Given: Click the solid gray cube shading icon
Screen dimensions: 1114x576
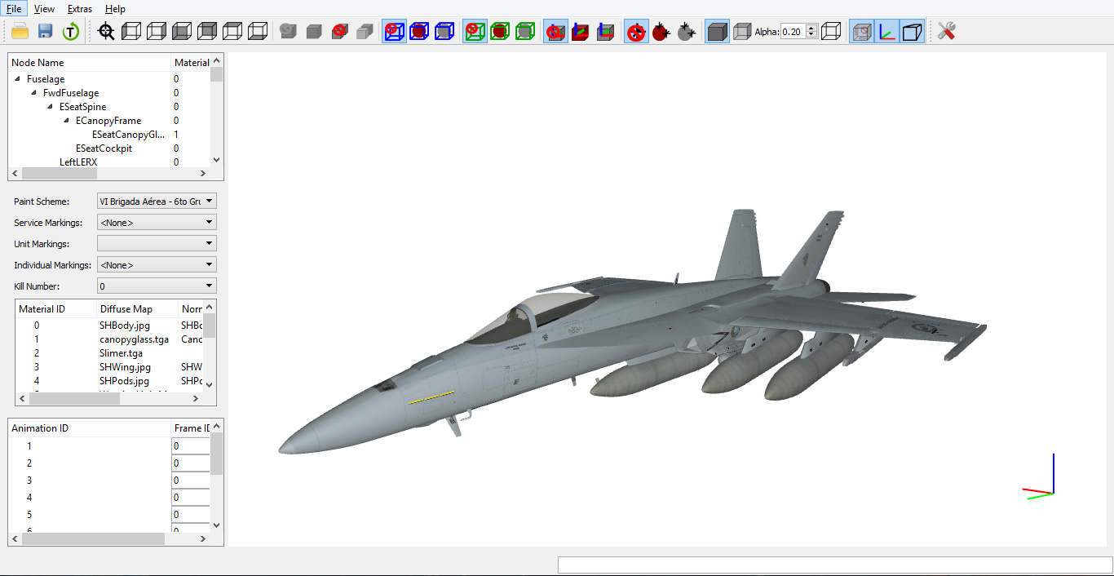Looking at the screenshot, I should point(718,32).
